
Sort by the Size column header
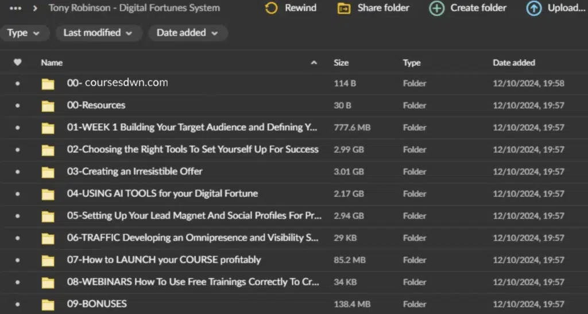tap(341, 63)
